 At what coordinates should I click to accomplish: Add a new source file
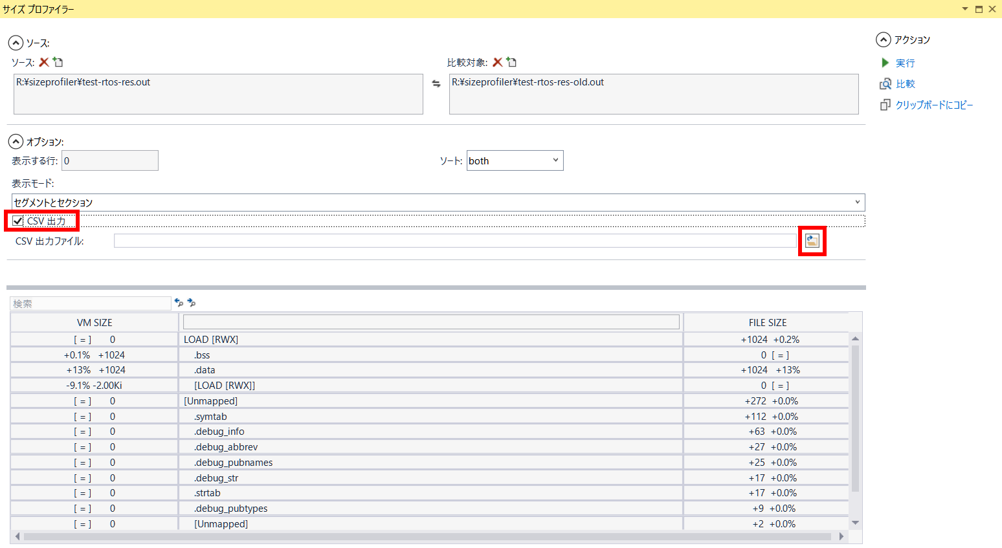click(x=58, y=62)
